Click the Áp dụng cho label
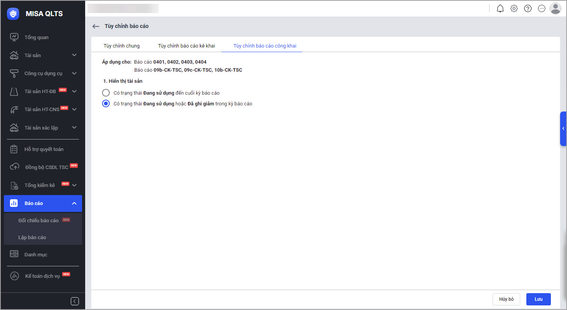 [117, 62]
